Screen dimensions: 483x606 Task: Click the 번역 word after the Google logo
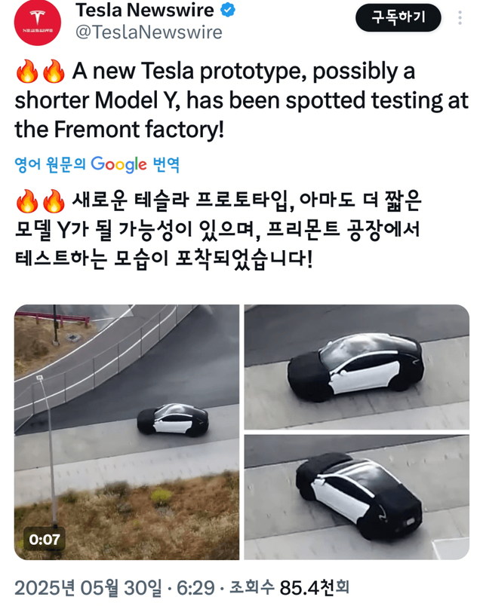coord(166,164)
